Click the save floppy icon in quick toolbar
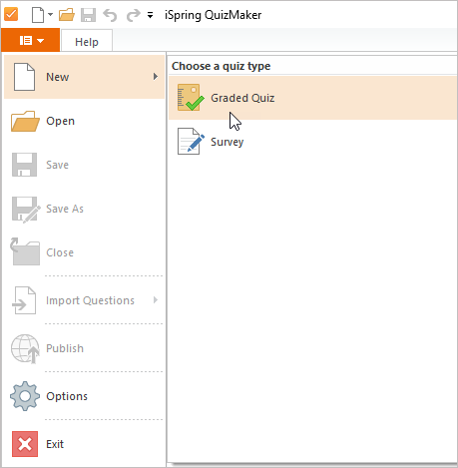This screenshot has height=468, width=458. (x=88, y=15)
